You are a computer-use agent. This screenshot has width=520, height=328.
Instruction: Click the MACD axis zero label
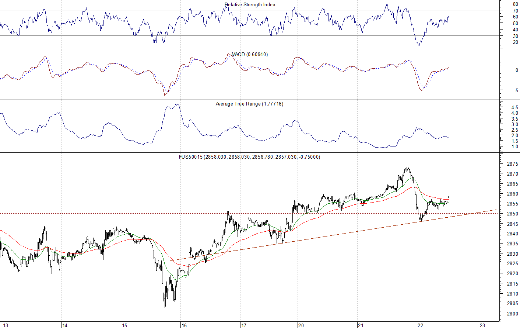click(x=517, y=70)
